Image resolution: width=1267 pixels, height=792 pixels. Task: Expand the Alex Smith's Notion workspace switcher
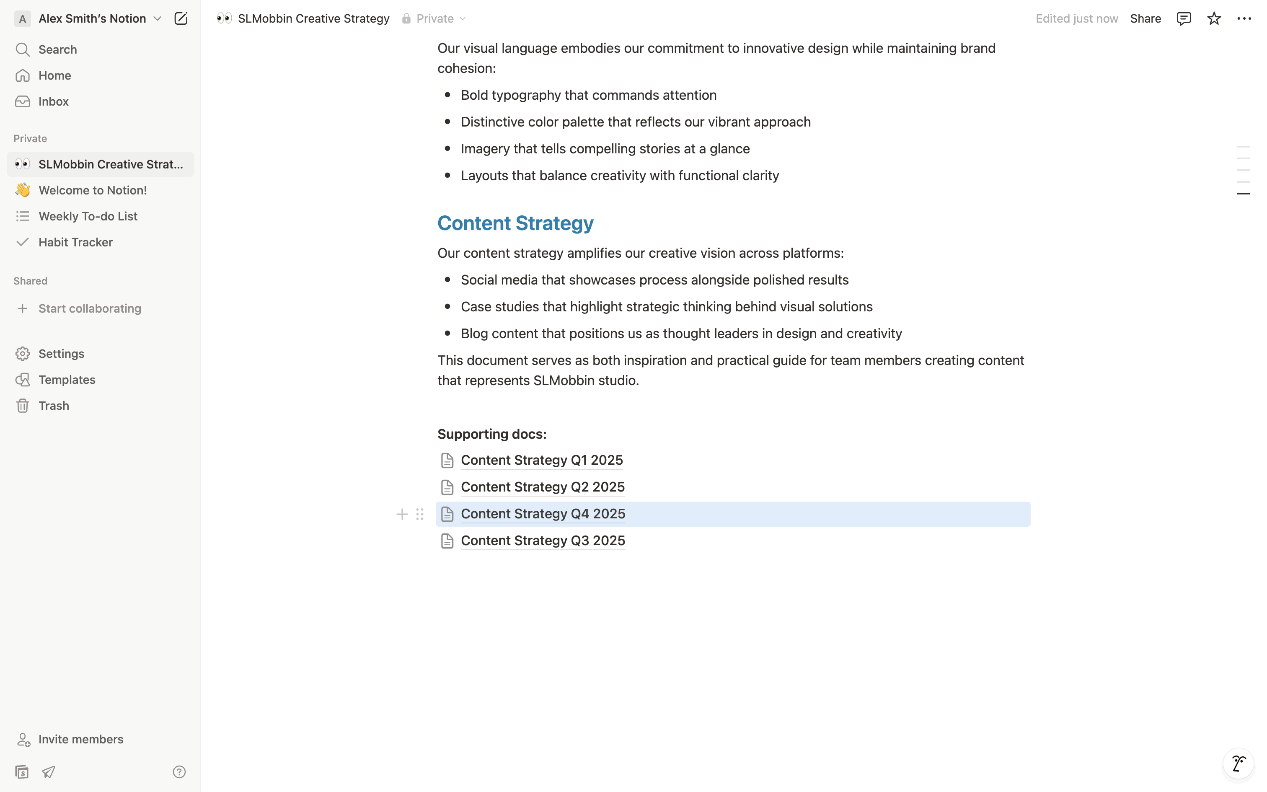pos(92,19)
